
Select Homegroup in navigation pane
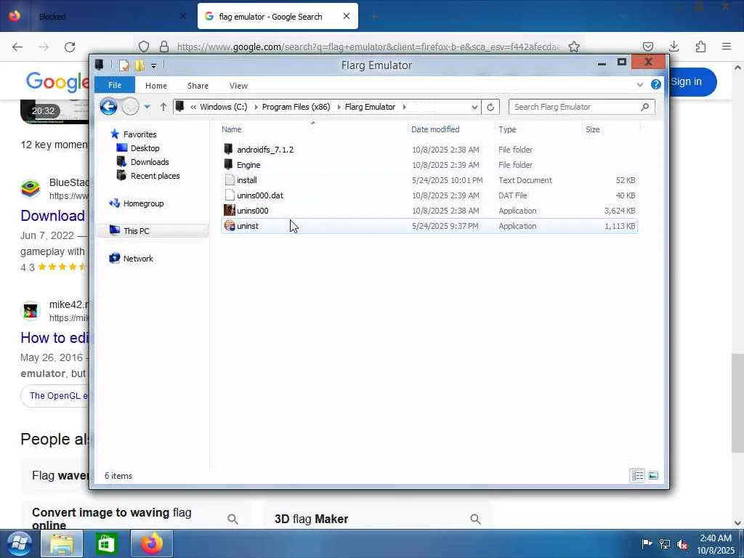tap(143, 203)
